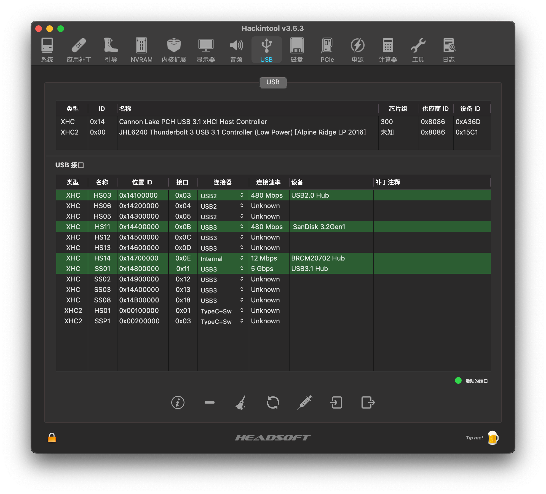
Task: Click the export arrow icon
Action: (368, 403)
